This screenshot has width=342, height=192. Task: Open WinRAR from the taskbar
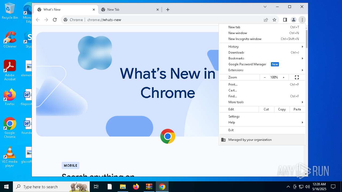click(x=149, y=187)
